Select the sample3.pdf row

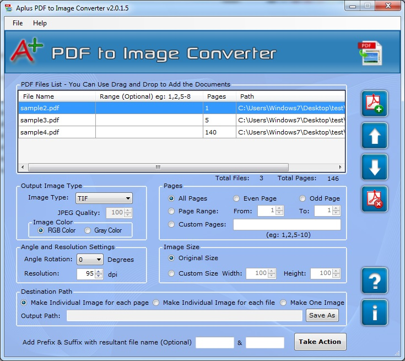click(182, 120)
